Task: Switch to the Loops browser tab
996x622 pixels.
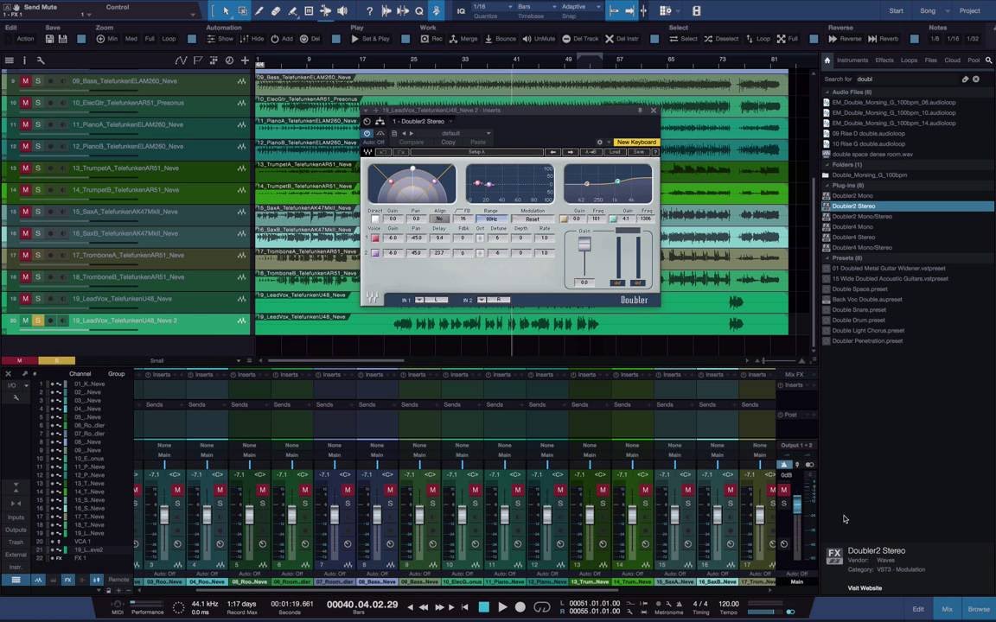Action: [909, 60]
